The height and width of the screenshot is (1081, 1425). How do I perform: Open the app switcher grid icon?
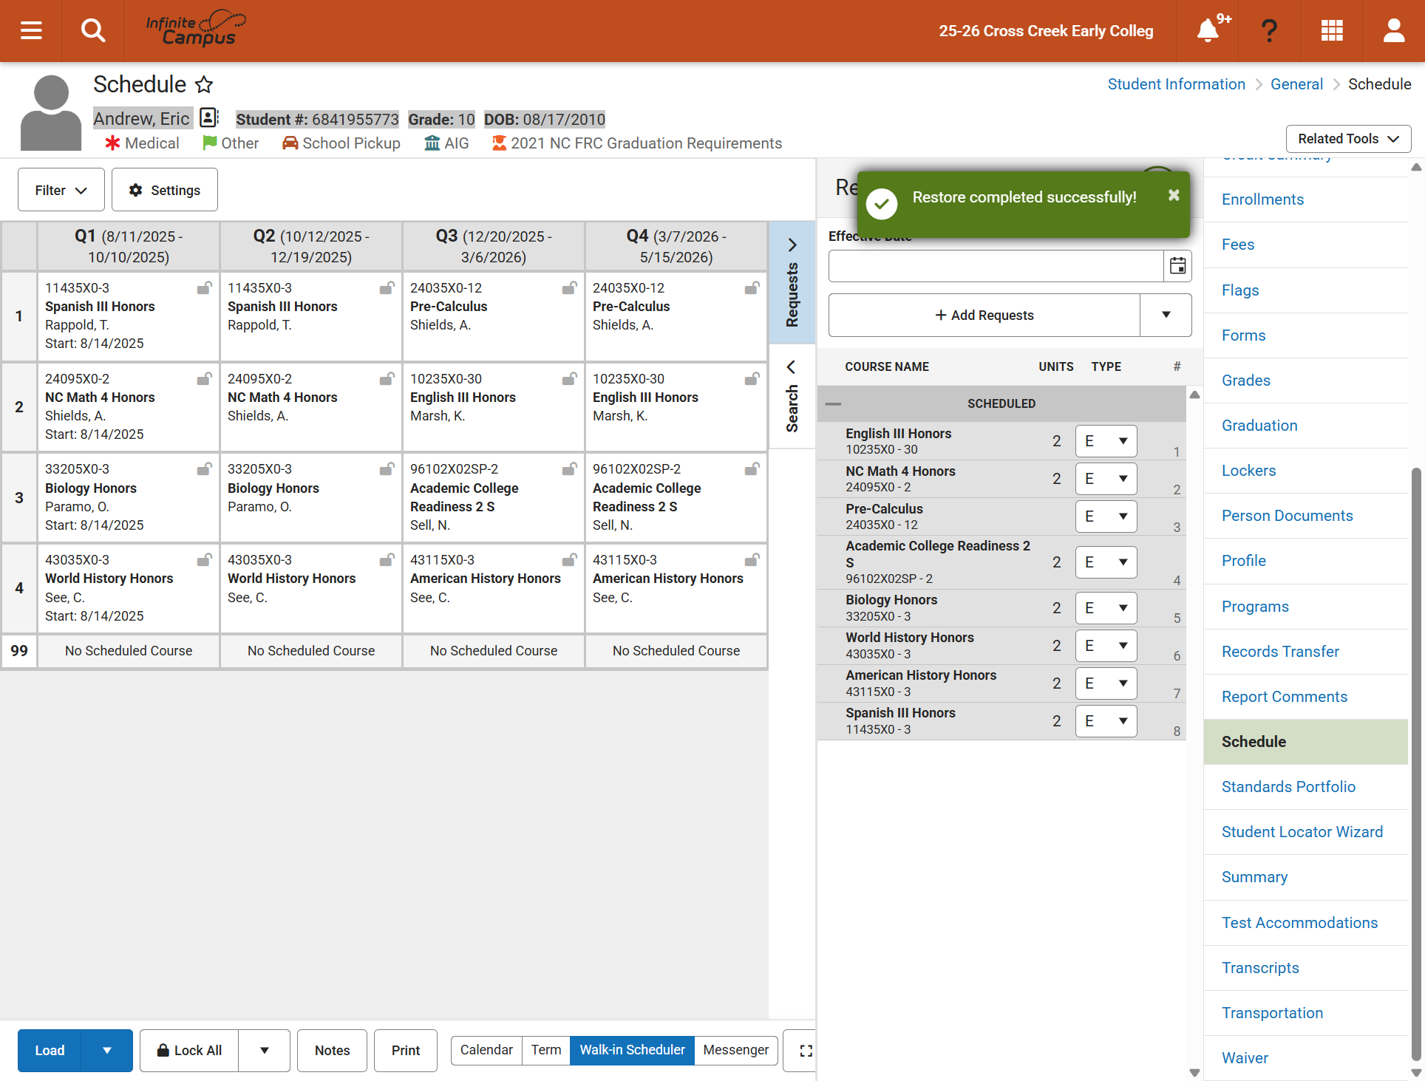pos(1332,30)
